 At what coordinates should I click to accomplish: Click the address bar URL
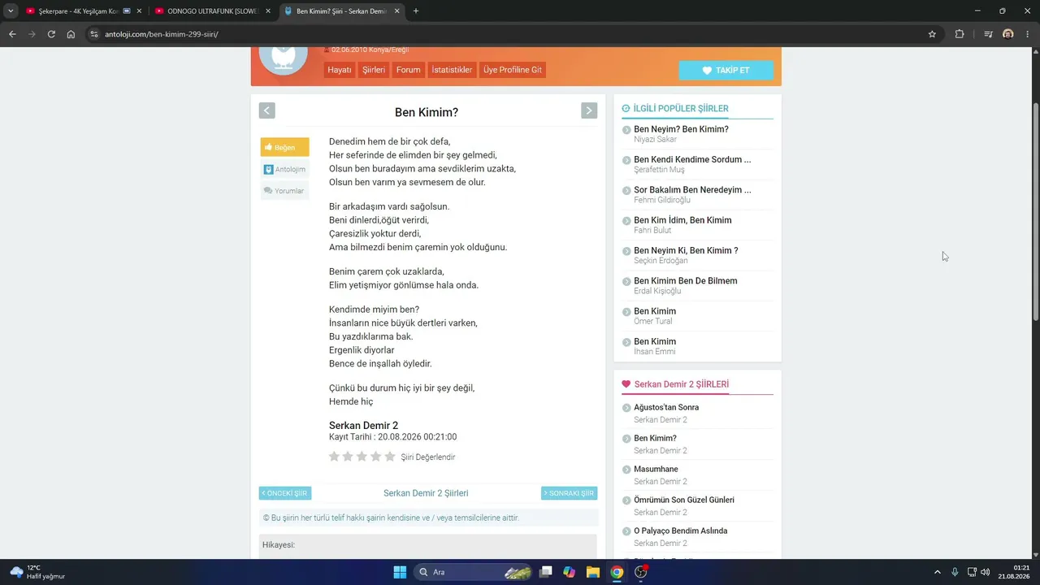tap(161, 34)
